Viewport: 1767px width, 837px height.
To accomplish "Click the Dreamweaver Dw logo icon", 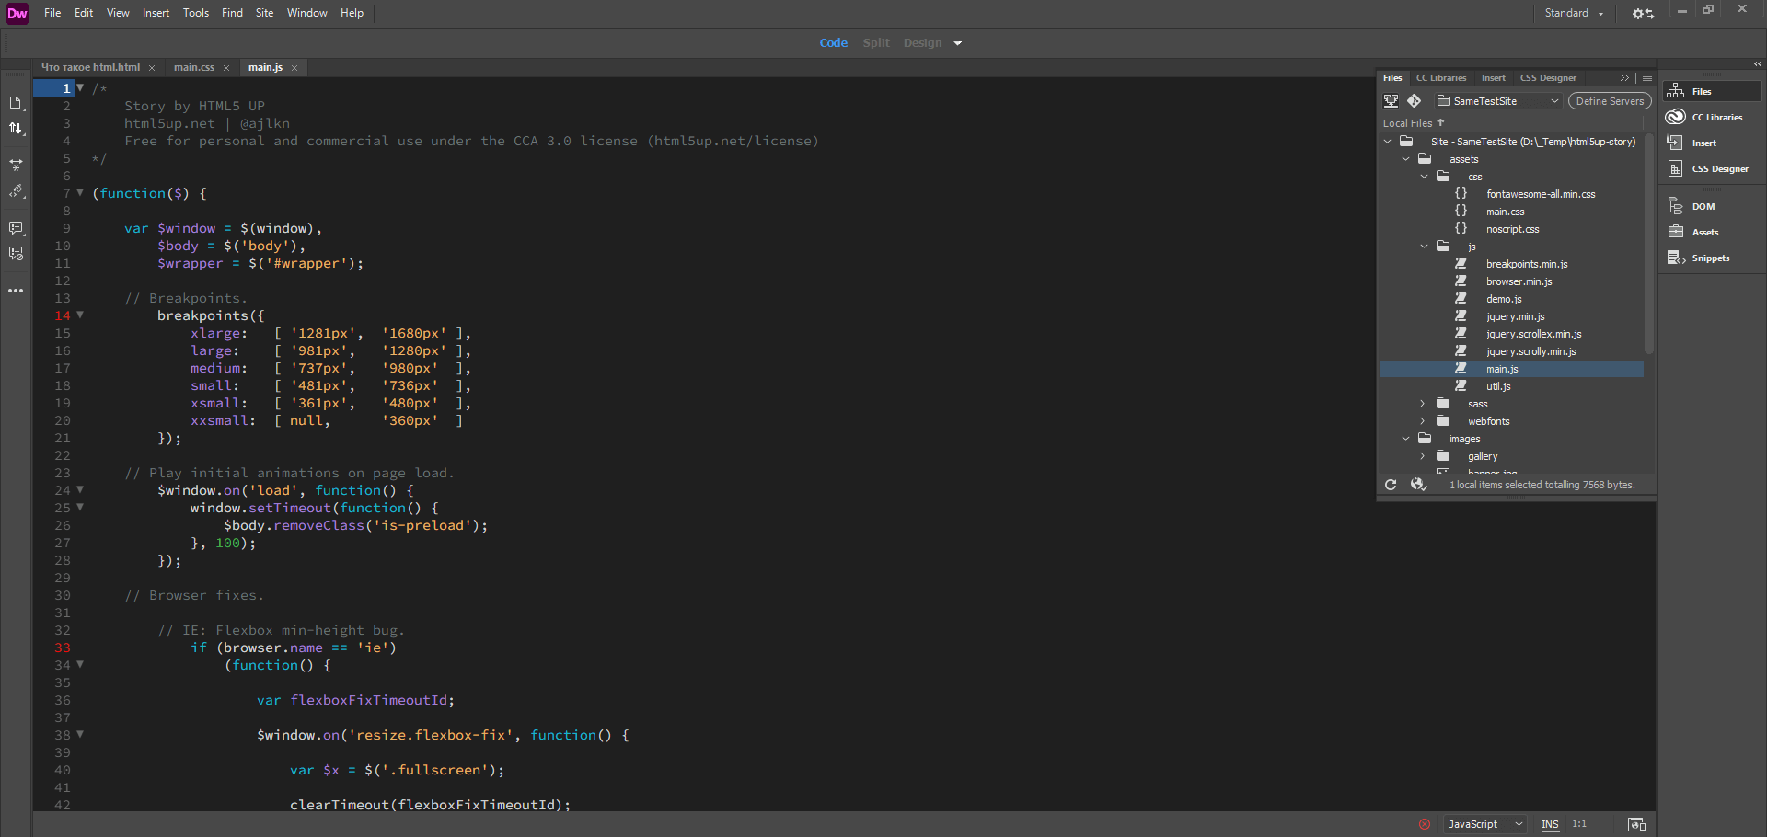I will [17, 13].
